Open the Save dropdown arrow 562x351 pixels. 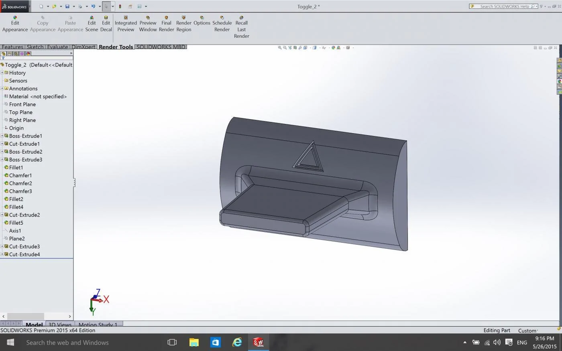click(x=73, y=6)
